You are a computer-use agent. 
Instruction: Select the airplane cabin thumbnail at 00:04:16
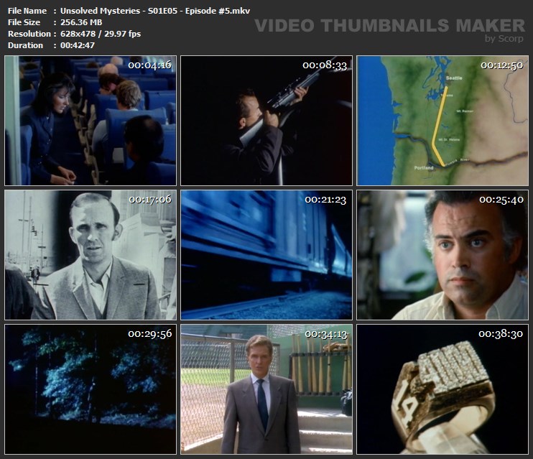91,121
